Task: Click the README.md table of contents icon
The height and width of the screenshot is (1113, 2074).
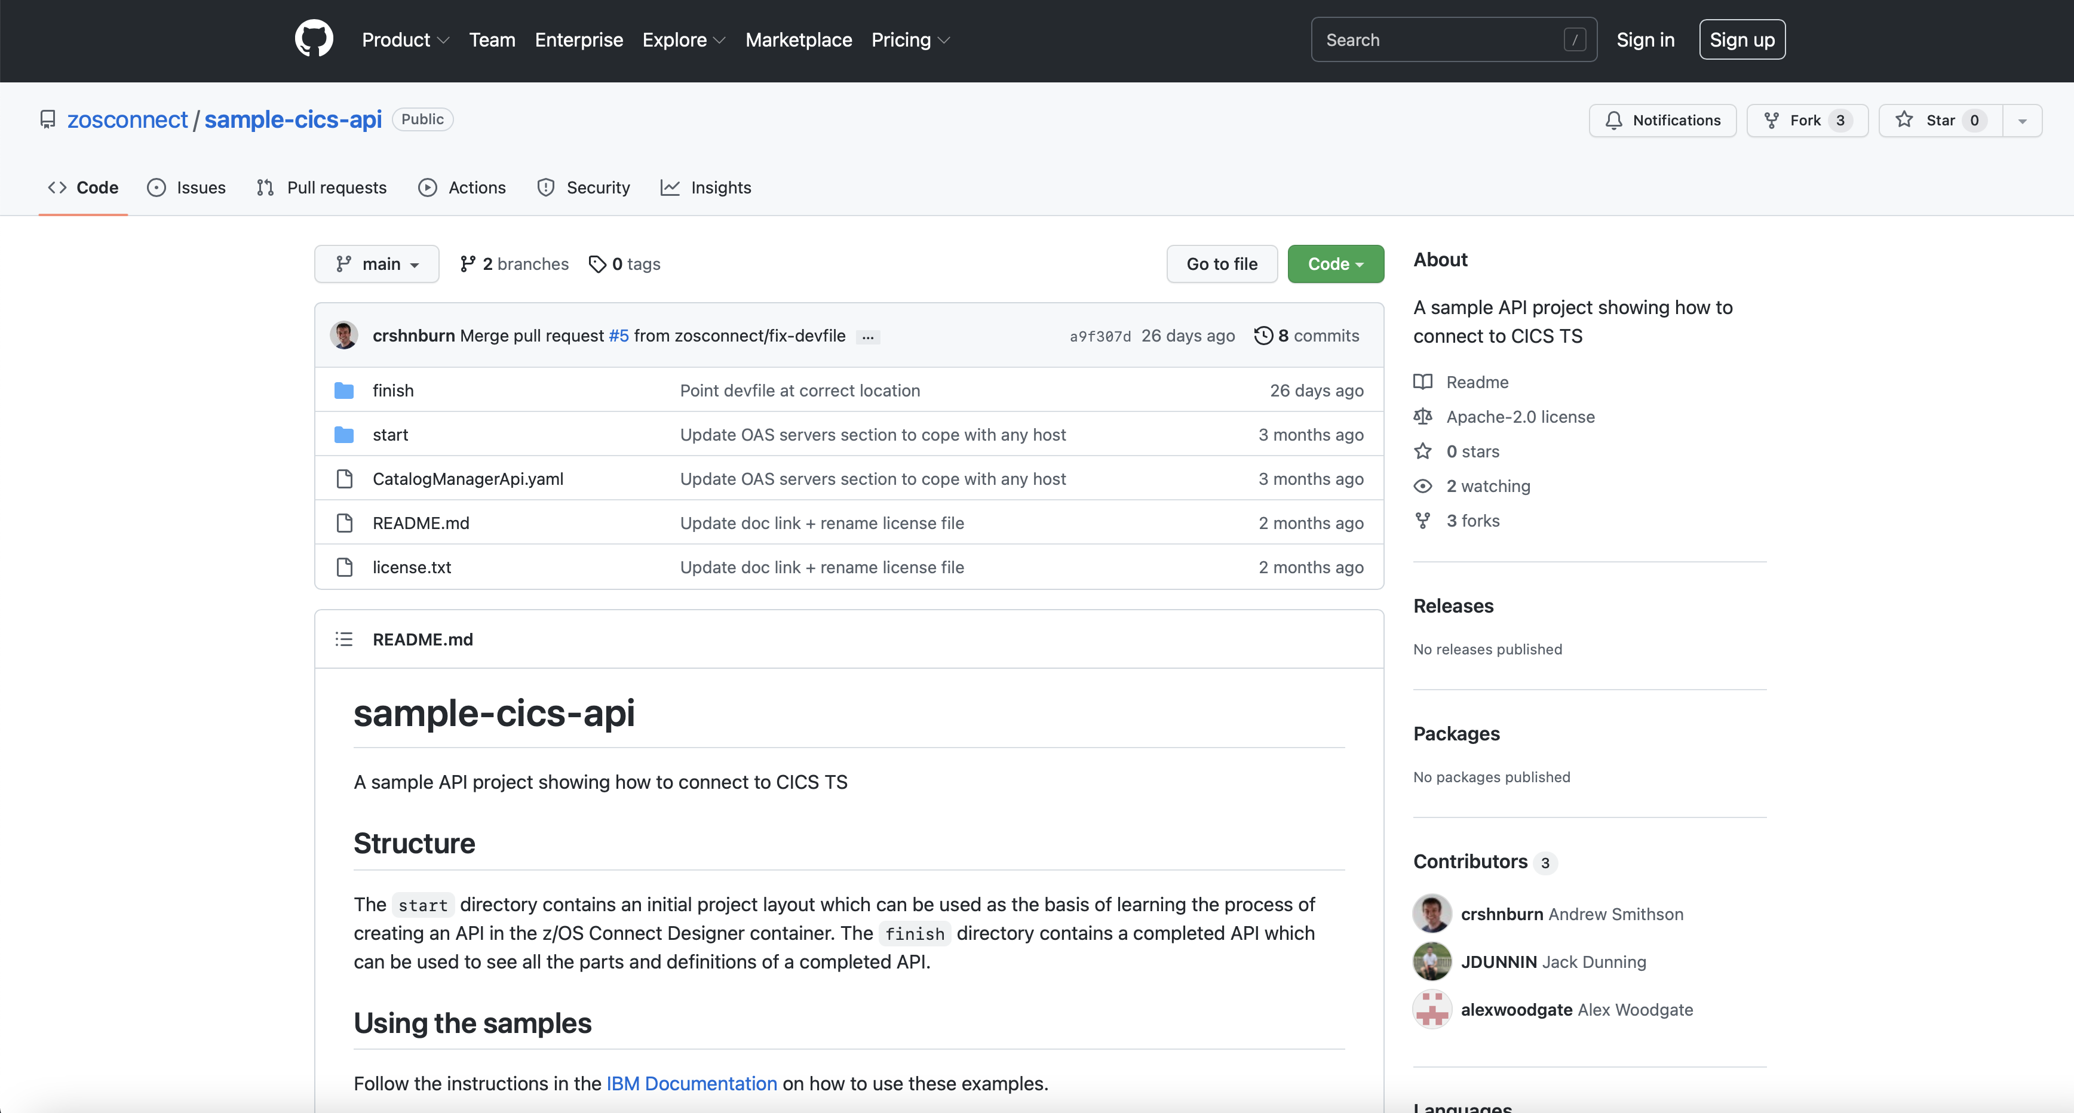Action: tap(344, 638)
